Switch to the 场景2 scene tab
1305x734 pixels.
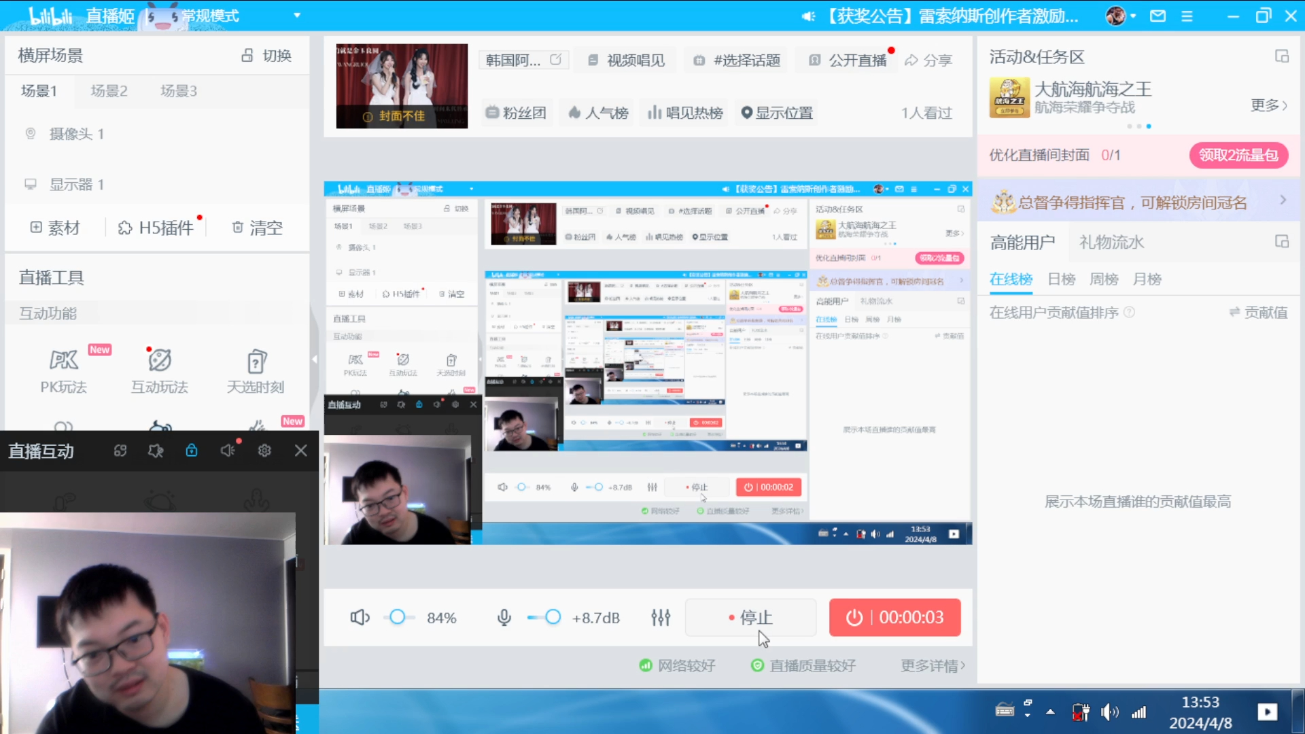(x=109, y=90)
